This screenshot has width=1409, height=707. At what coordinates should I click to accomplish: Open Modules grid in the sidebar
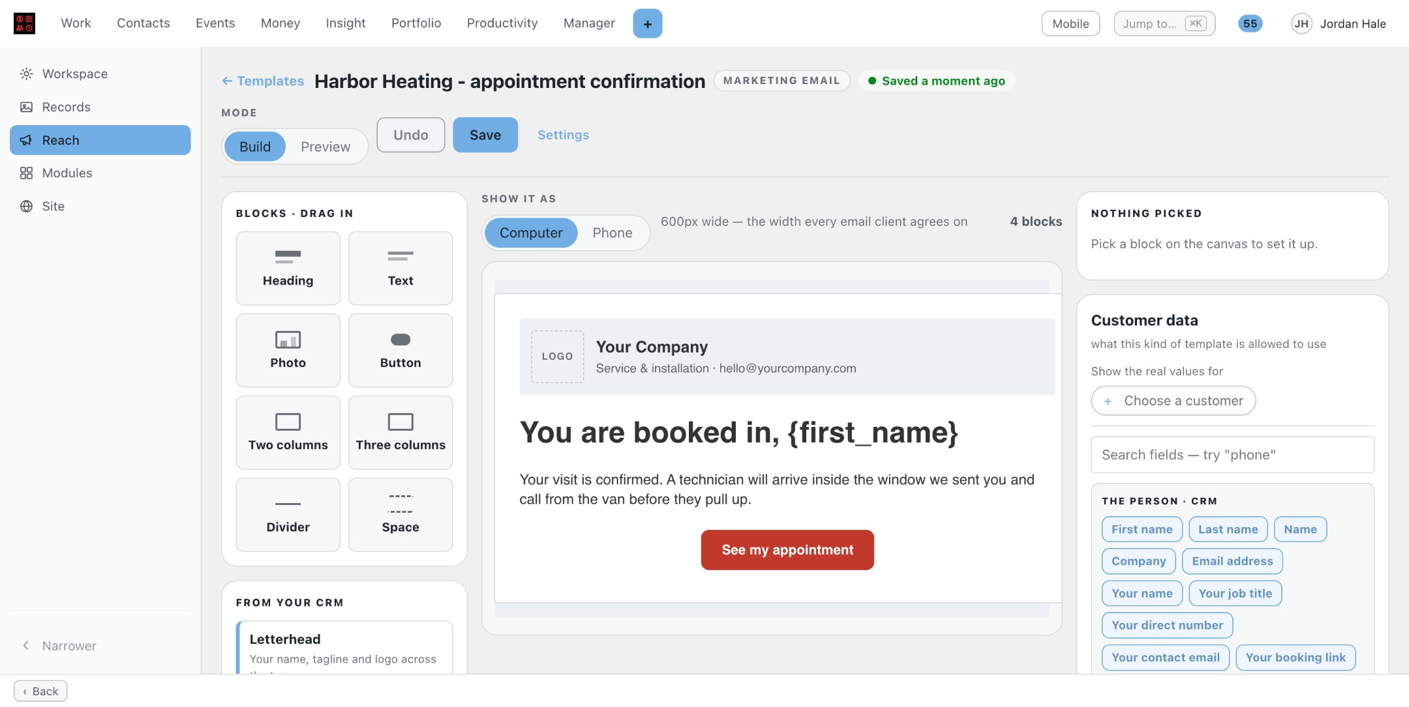(x=100, y=173)
